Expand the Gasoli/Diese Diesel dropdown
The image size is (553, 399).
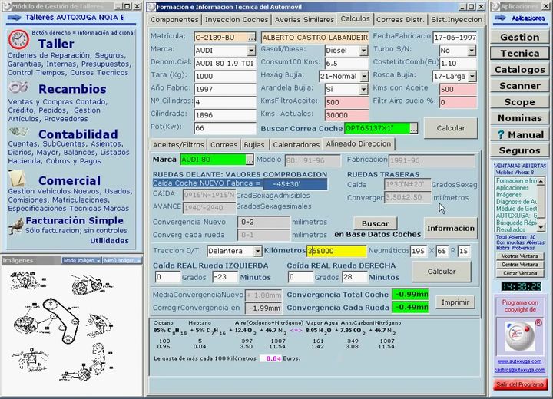coord(363,51)
